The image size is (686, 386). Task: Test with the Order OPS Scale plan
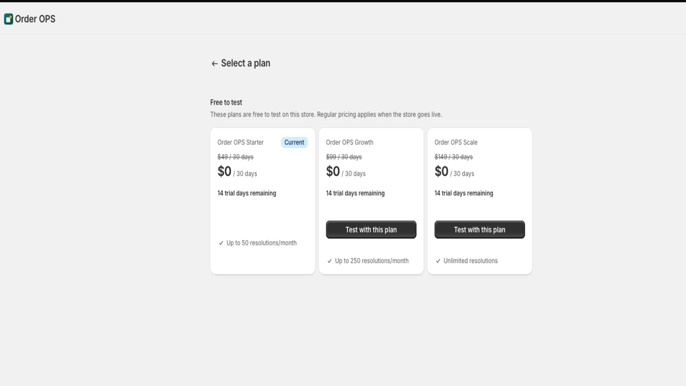point(479,229)
